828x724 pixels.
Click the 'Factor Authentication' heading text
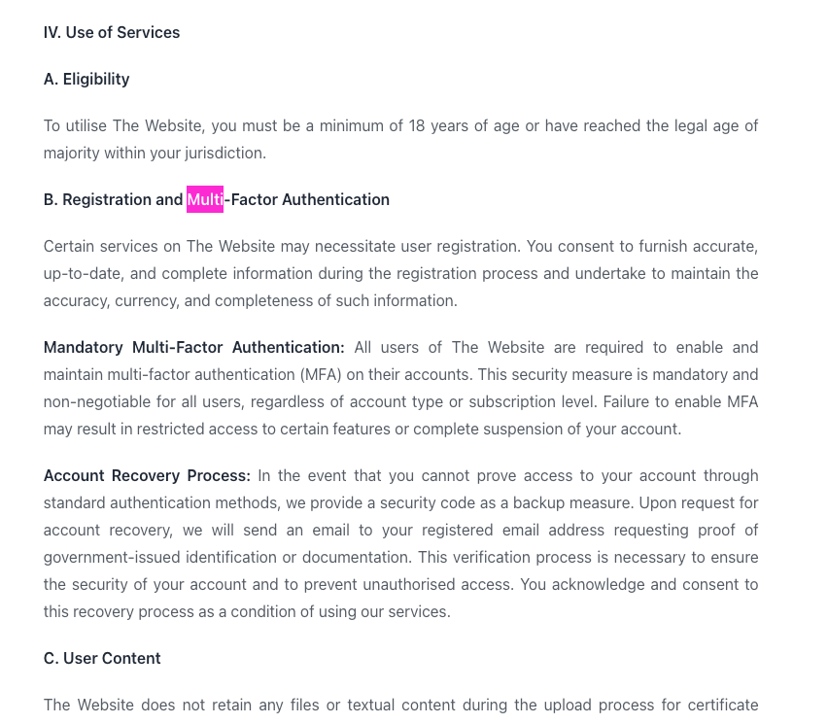(x=310, y=199)
